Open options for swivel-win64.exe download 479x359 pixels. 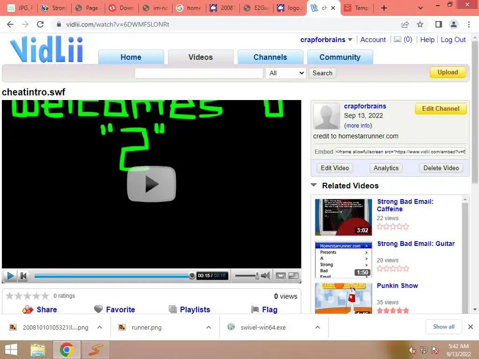(x=318, y=327)
